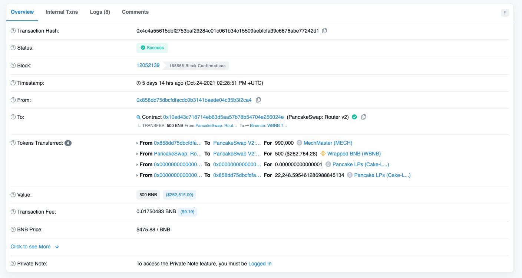Click the help icon beside Transaction Fee
The width and height of the screenshot is (522, 278).
click(x=13, y=212)
